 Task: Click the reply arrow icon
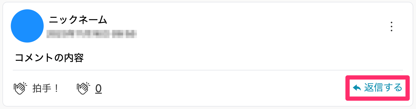tap(357, 88)
